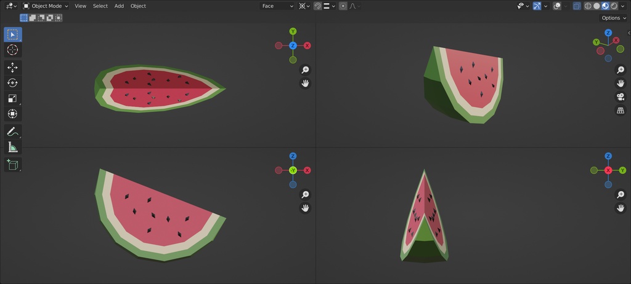631x284 pixels.
Task: Toggle camera view in perspective viewport
Action: (621, 97)
